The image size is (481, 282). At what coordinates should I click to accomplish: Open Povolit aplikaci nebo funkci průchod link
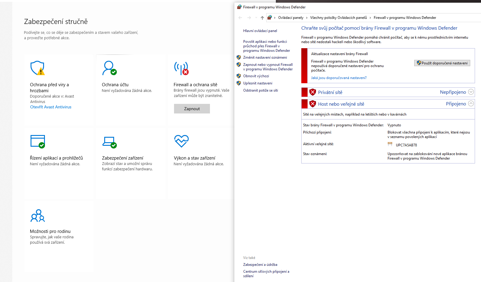(x=267, y=46)
